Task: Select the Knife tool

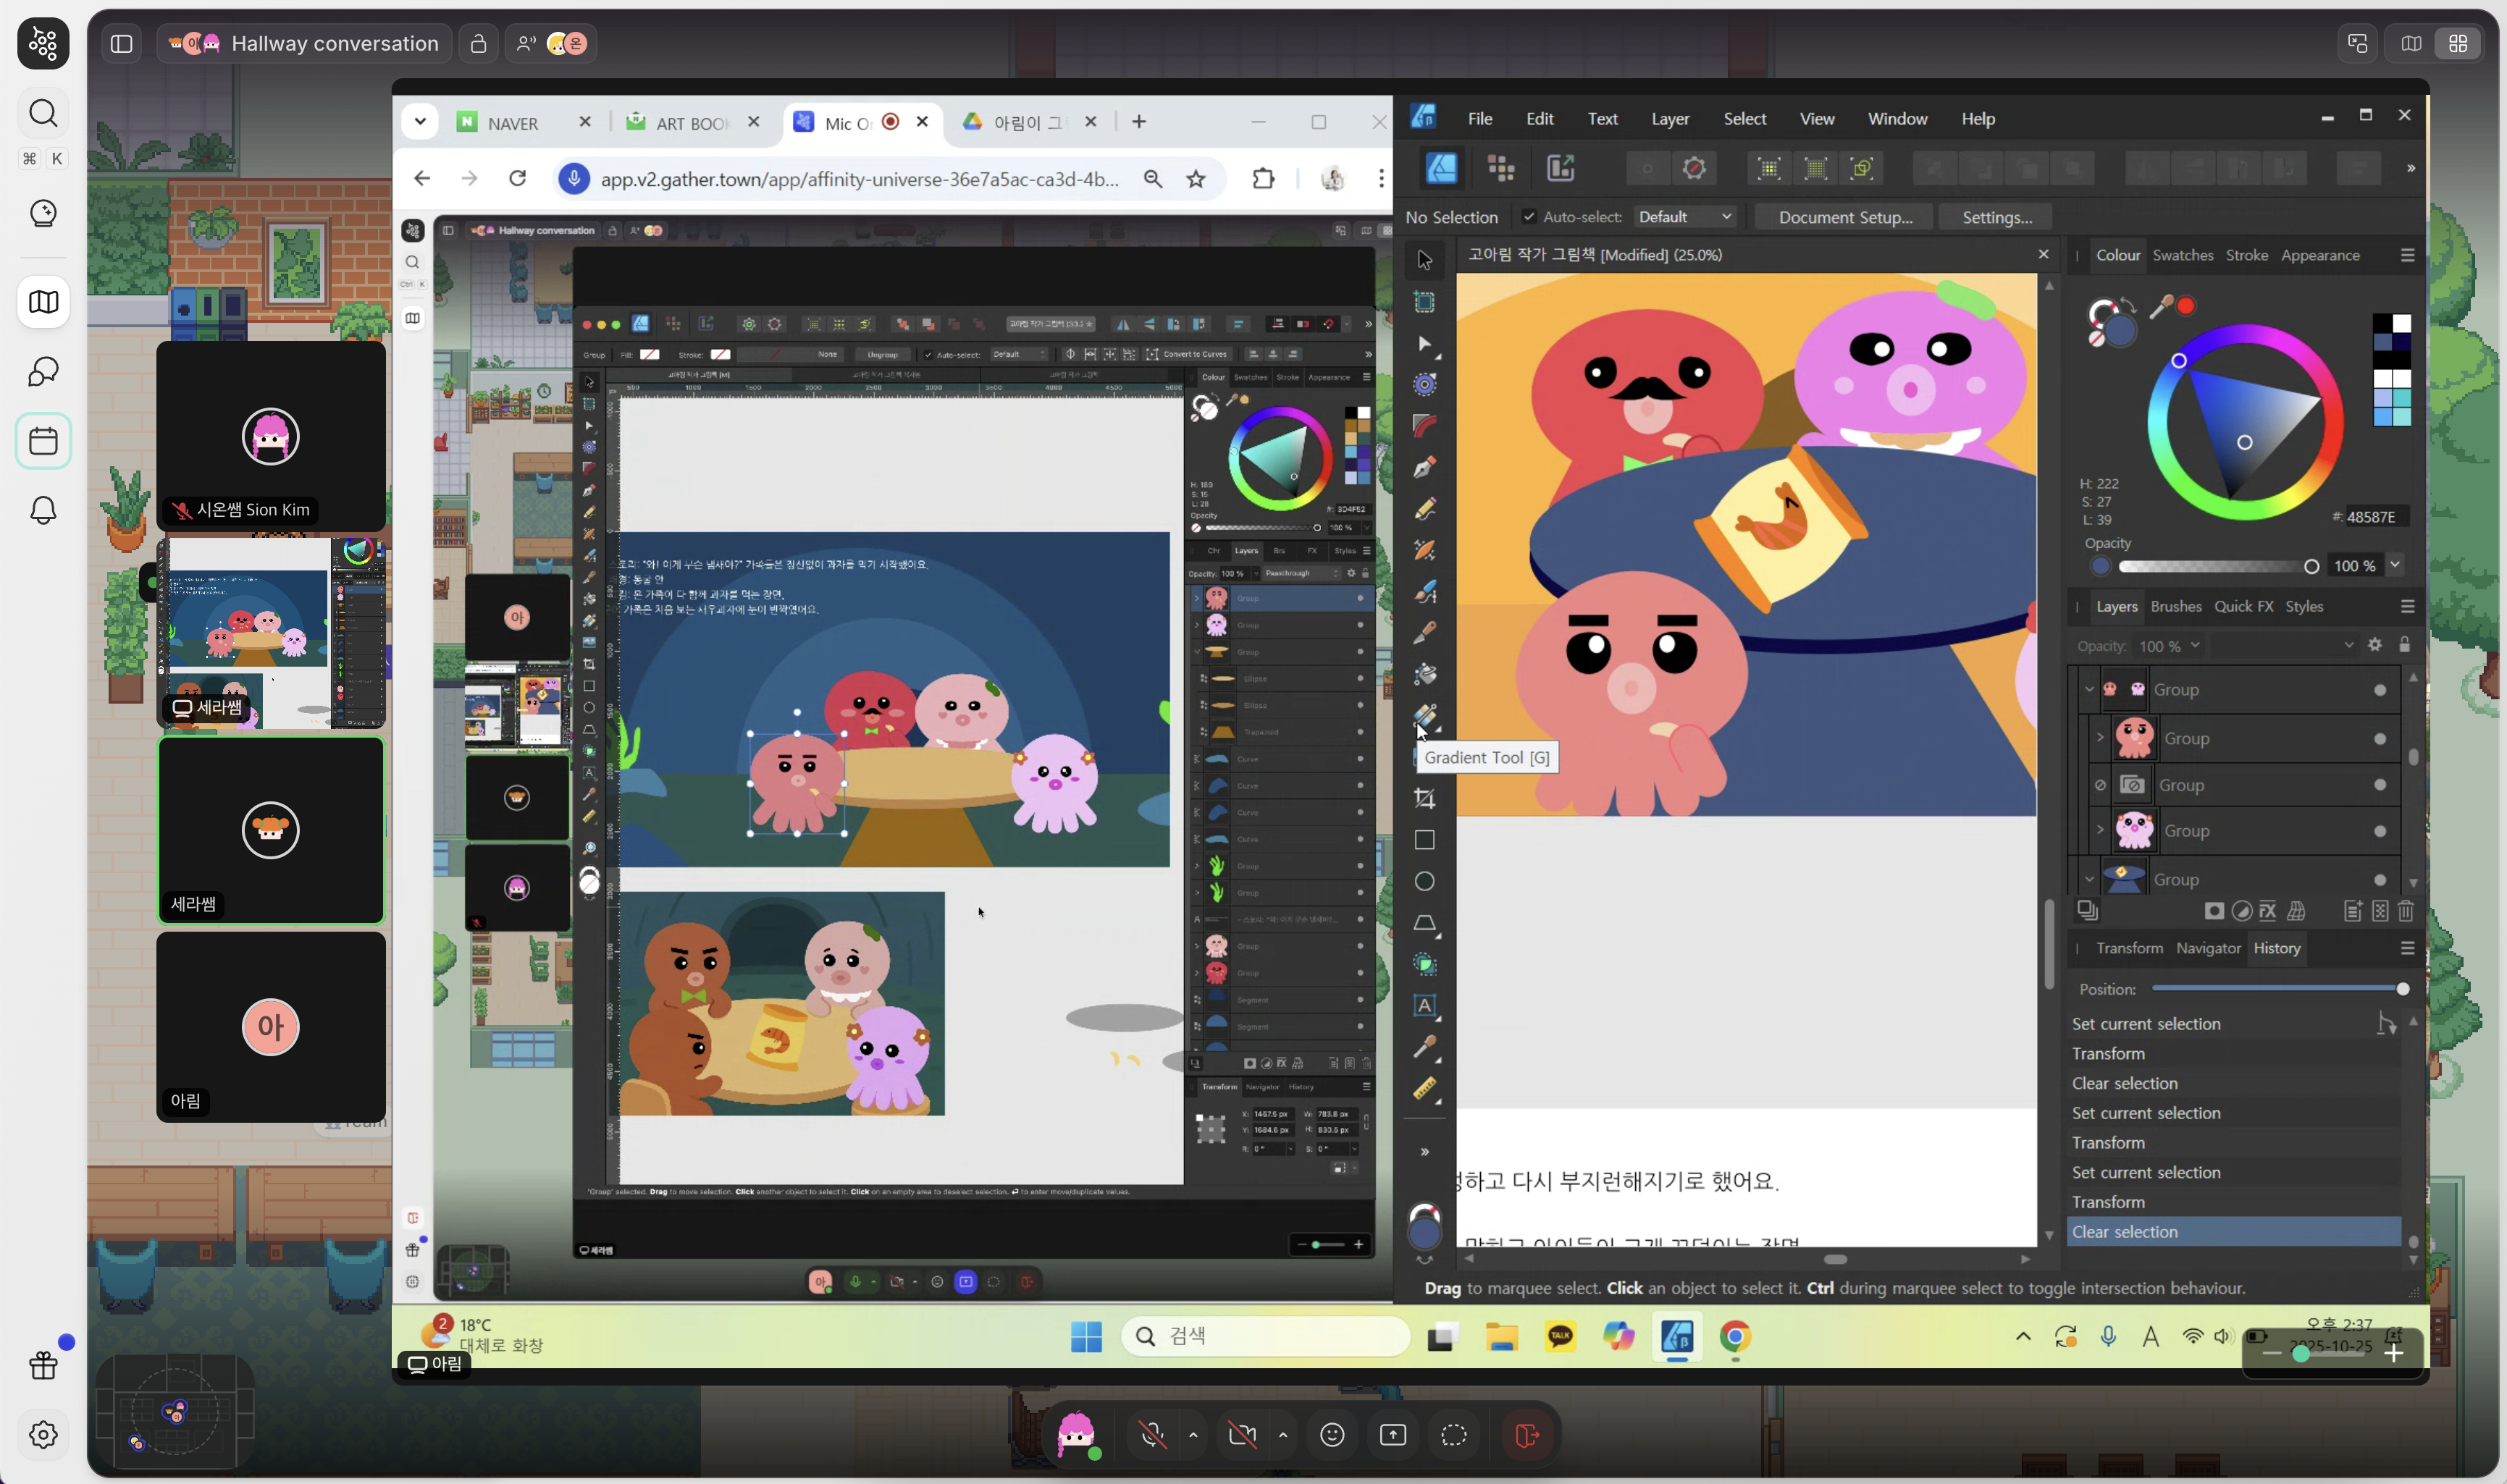Action: [1424, 632]
